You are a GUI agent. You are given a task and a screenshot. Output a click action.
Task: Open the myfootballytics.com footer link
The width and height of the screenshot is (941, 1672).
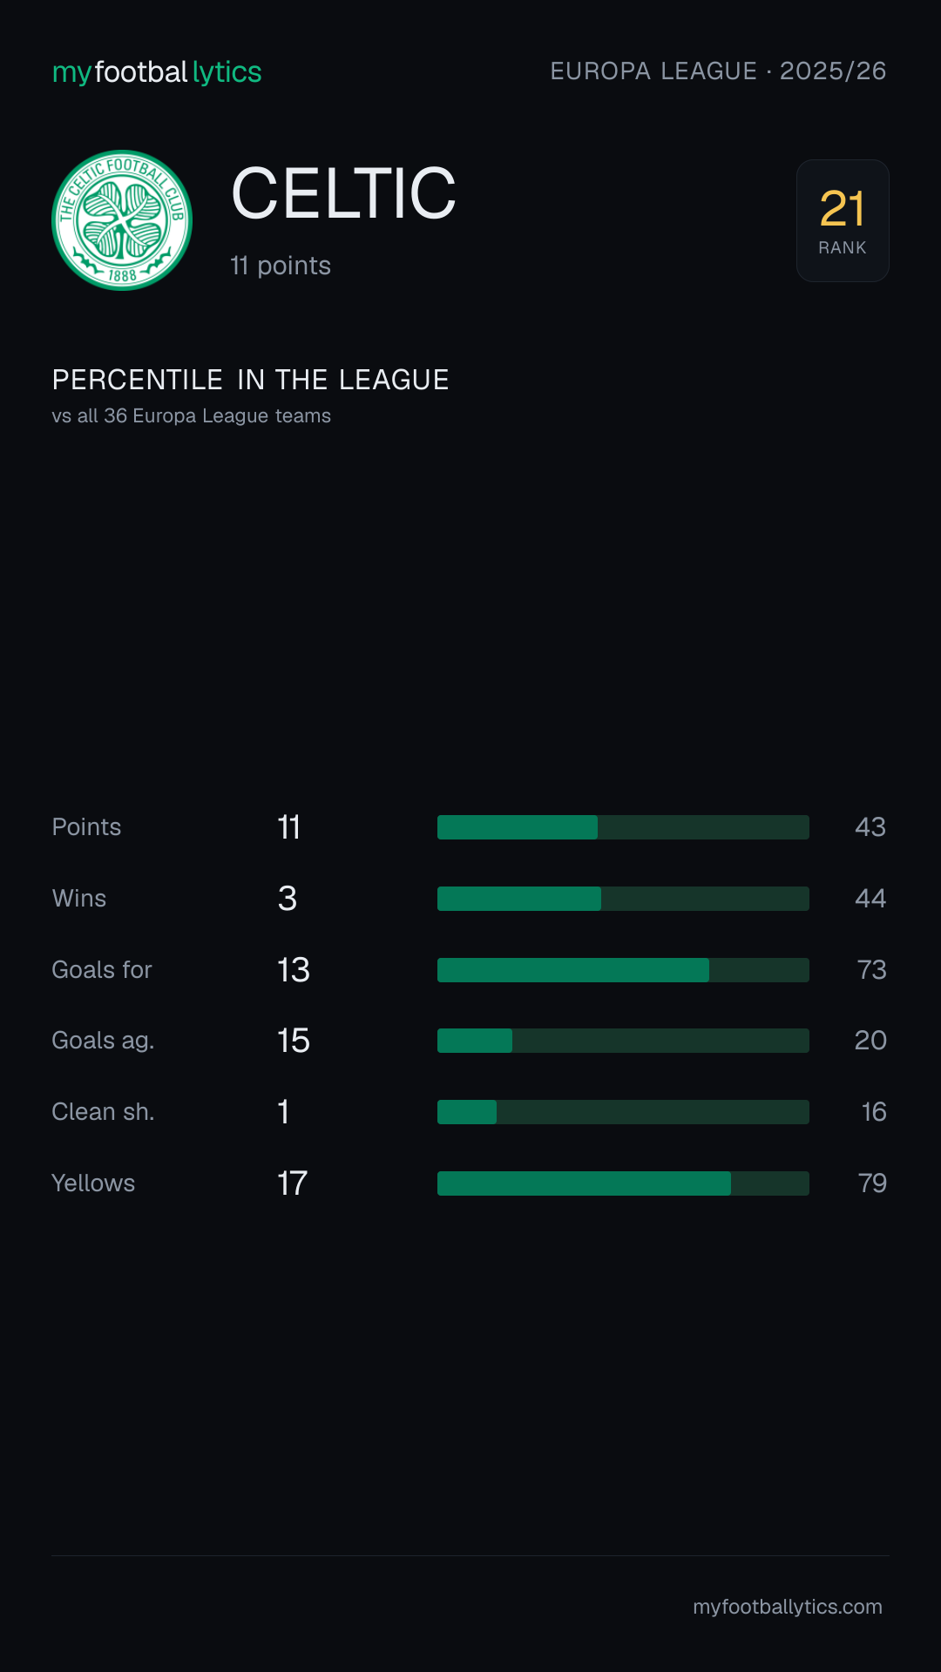(788, 1607)
